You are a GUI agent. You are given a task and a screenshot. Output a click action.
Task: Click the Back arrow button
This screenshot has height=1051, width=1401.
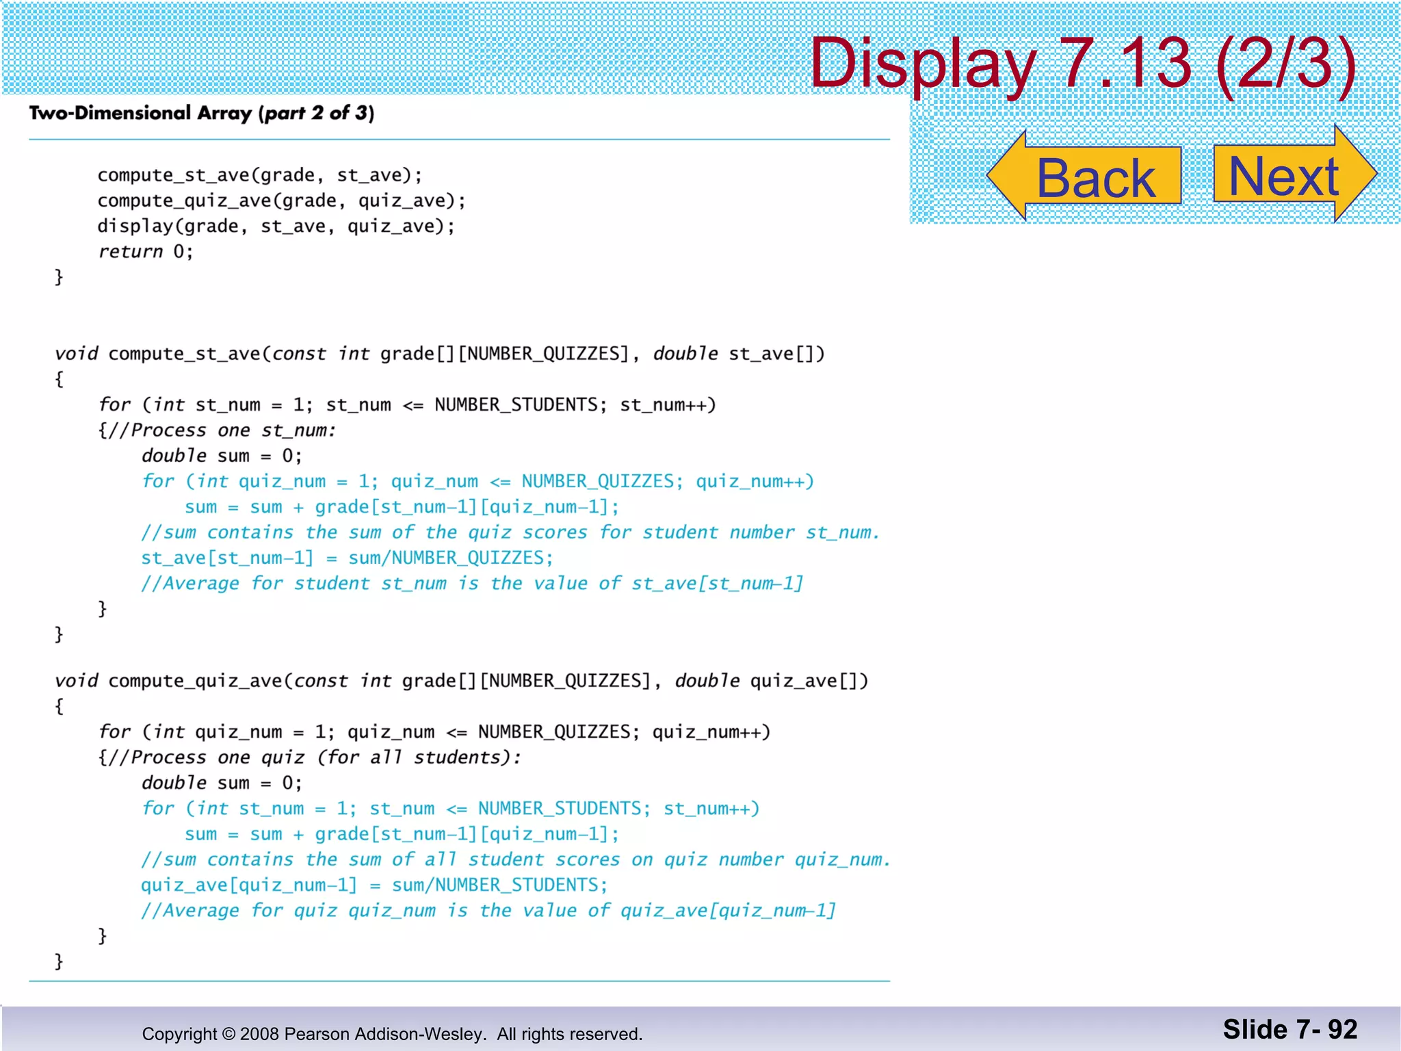click(1084, 176)
